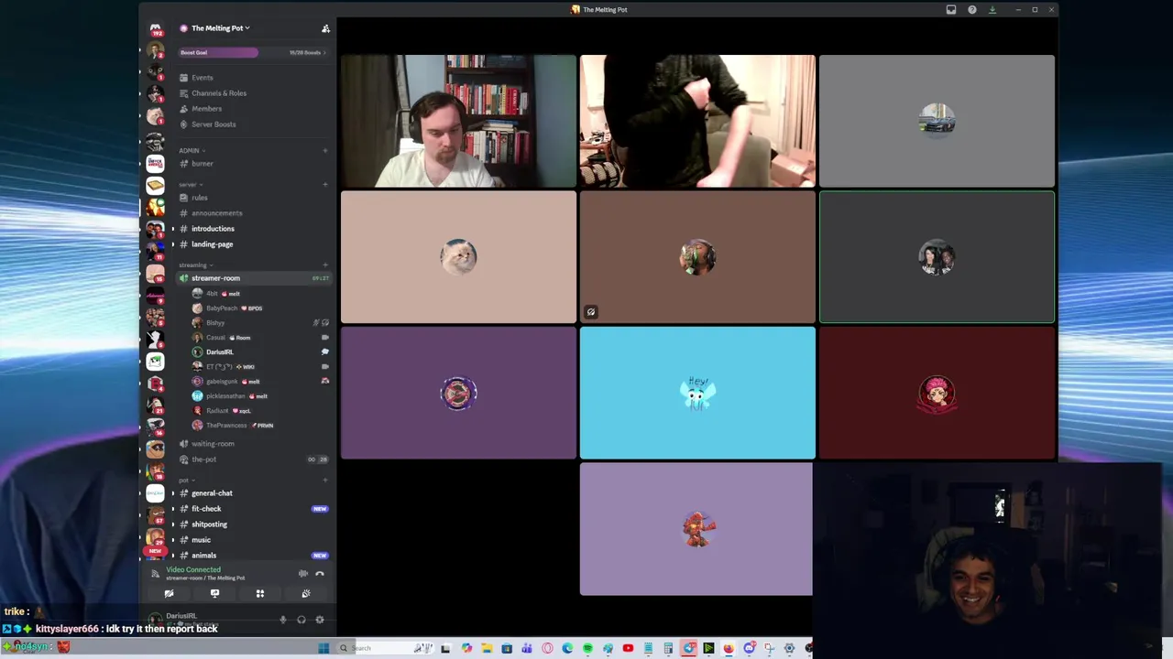This screenshot has height=659, width=1173.
Task: Collapse the server category
Action: (190, 184)
